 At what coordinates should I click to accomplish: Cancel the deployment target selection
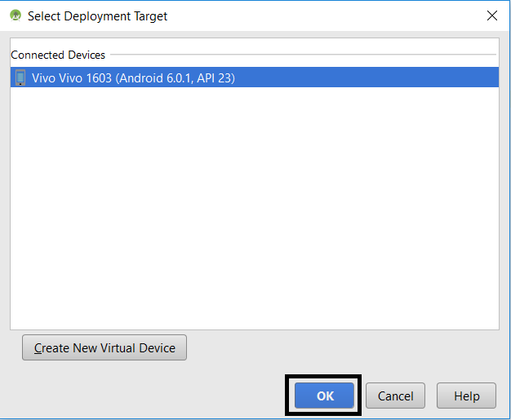[395, 396]
